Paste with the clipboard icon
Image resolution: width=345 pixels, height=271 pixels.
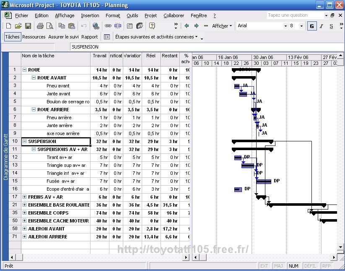point(72,26)
